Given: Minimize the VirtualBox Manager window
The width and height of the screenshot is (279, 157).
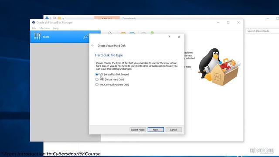Looking at the screenshot, I should pyautogui.click(x=218, y=22).
